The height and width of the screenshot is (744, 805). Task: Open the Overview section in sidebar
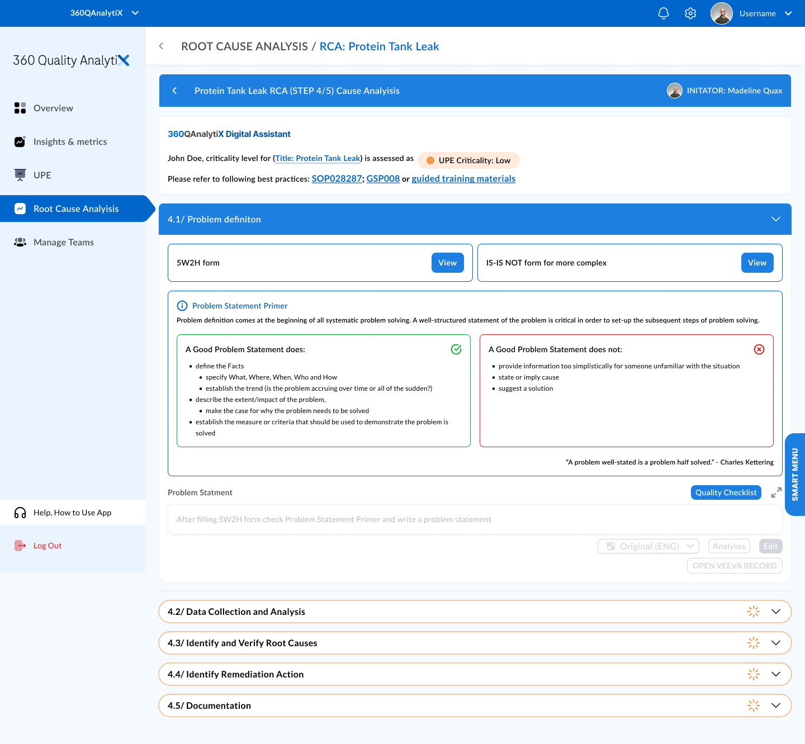click(53, 108)
